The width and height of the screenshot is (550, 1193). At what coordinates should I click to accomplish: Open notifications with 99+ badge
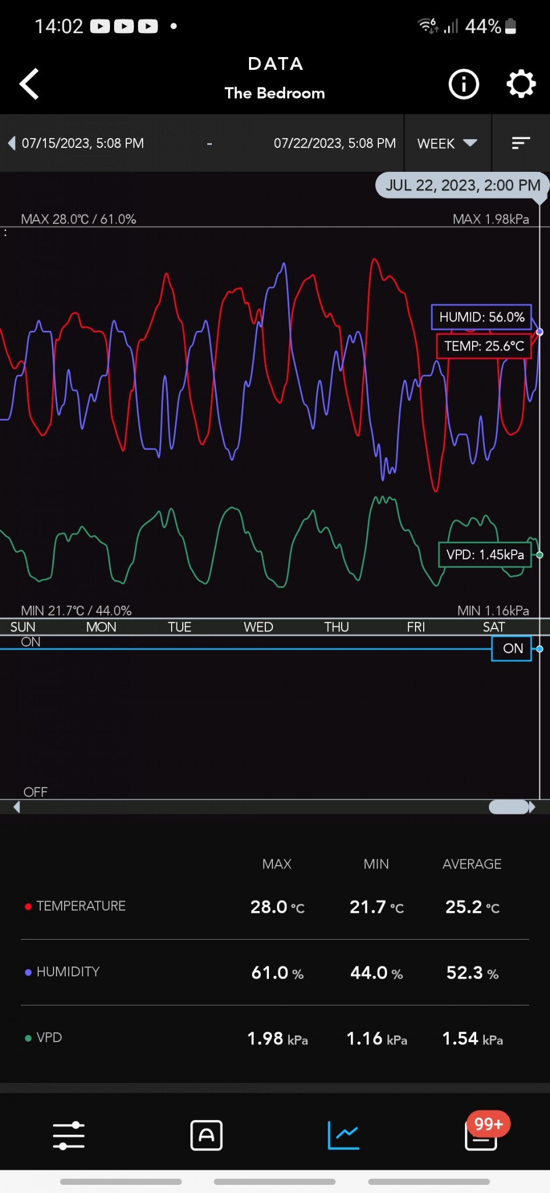481,1135
